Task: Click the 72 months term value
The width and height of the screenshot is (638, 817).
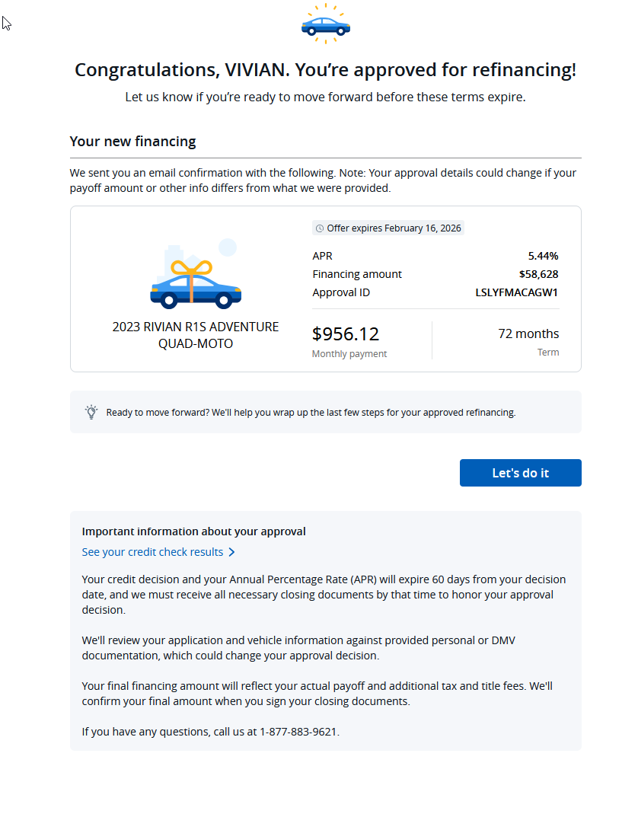Action: click(528, 334)
